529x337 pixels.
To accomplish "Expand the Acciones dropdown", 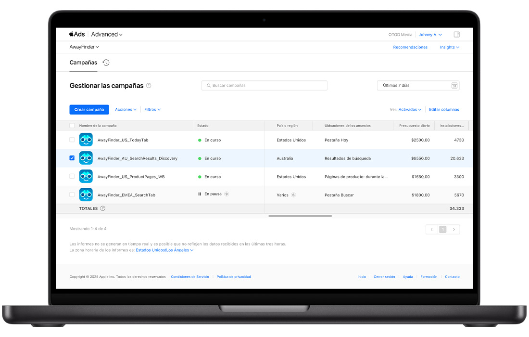I will [x=126, y=110].
